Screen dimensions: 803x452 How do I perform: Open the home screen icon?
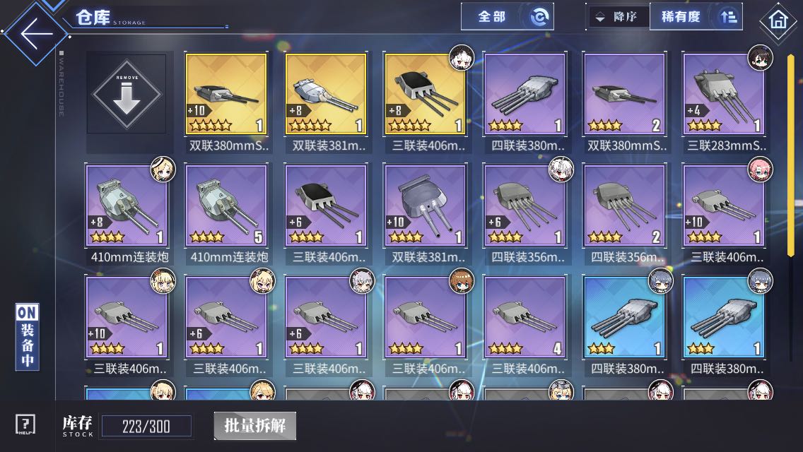[x=778, y=20]
